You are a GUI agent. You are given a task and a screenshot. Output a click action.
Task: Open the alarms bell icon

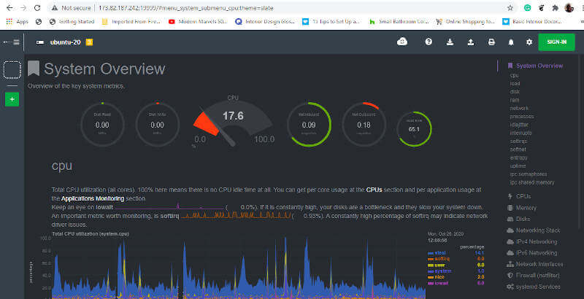511,42
